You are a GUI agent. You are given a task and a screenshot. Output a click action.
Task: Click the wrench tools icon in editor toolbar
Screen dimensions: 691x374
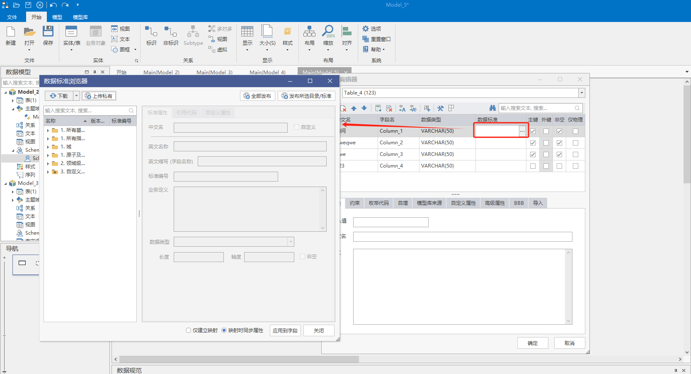440,108
